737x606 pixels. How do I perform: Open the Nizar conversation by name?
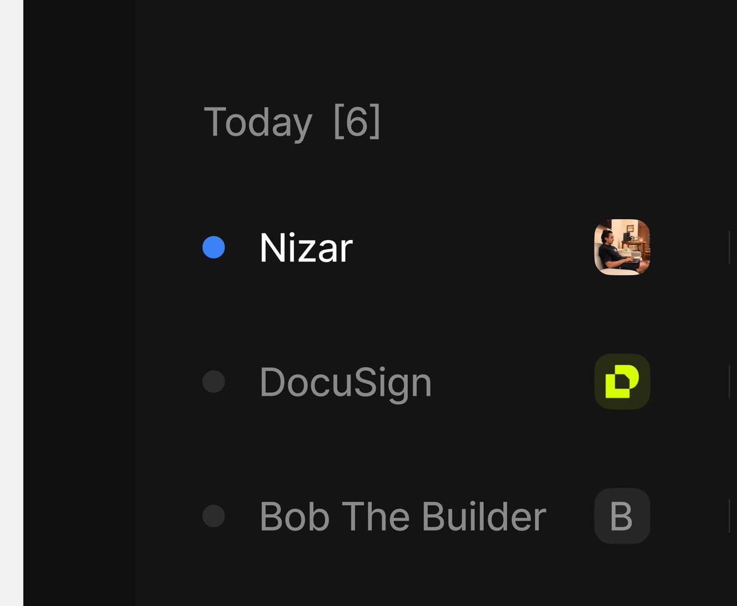point(306,248)
